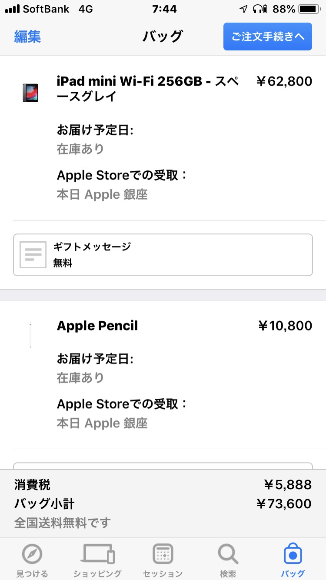The height and width of the screenshot is (580, 326).
Task: Tap the iPad mini product thumbnail
Action: pos(30,93)
